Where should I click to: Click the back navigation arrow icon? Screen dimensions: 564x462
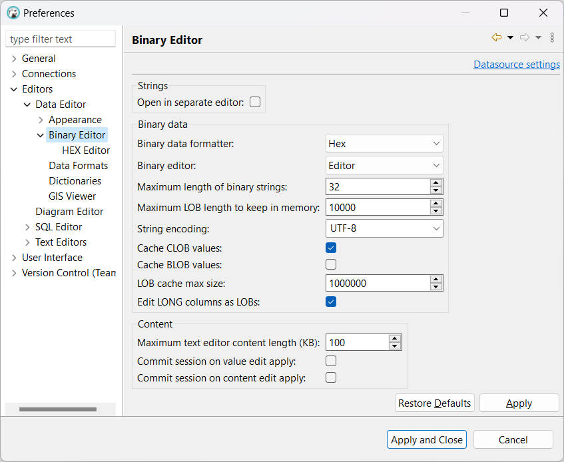click(496, 38)
